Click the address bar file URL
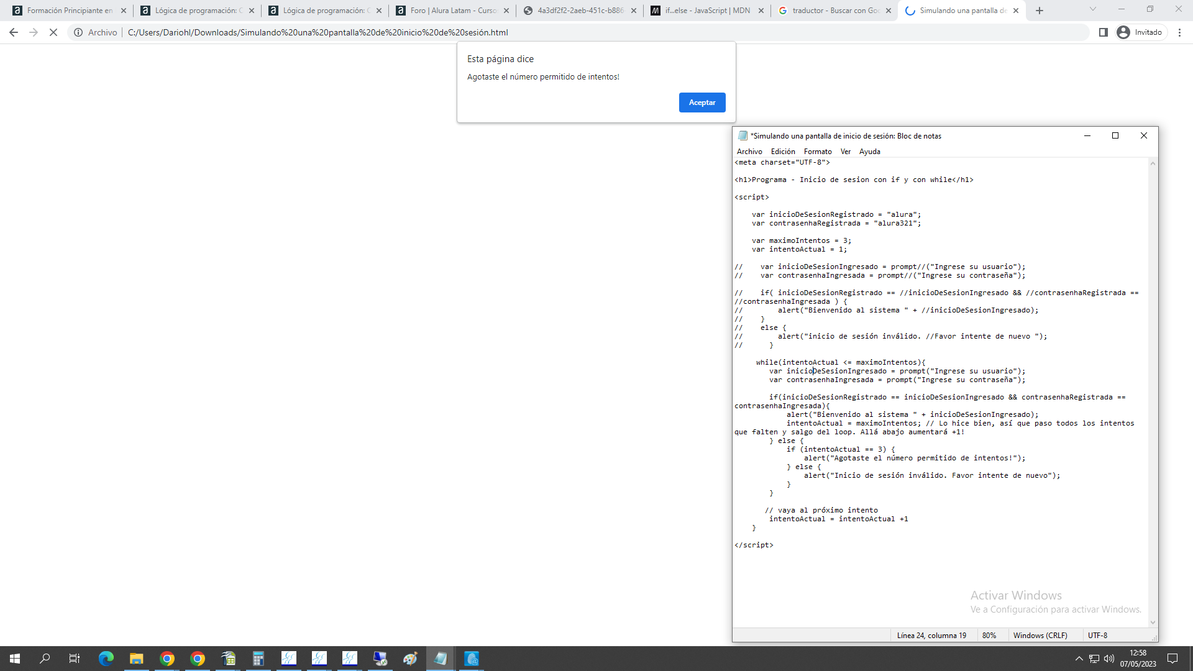Screen dimensions: 1193x671 tap(318, 32)
